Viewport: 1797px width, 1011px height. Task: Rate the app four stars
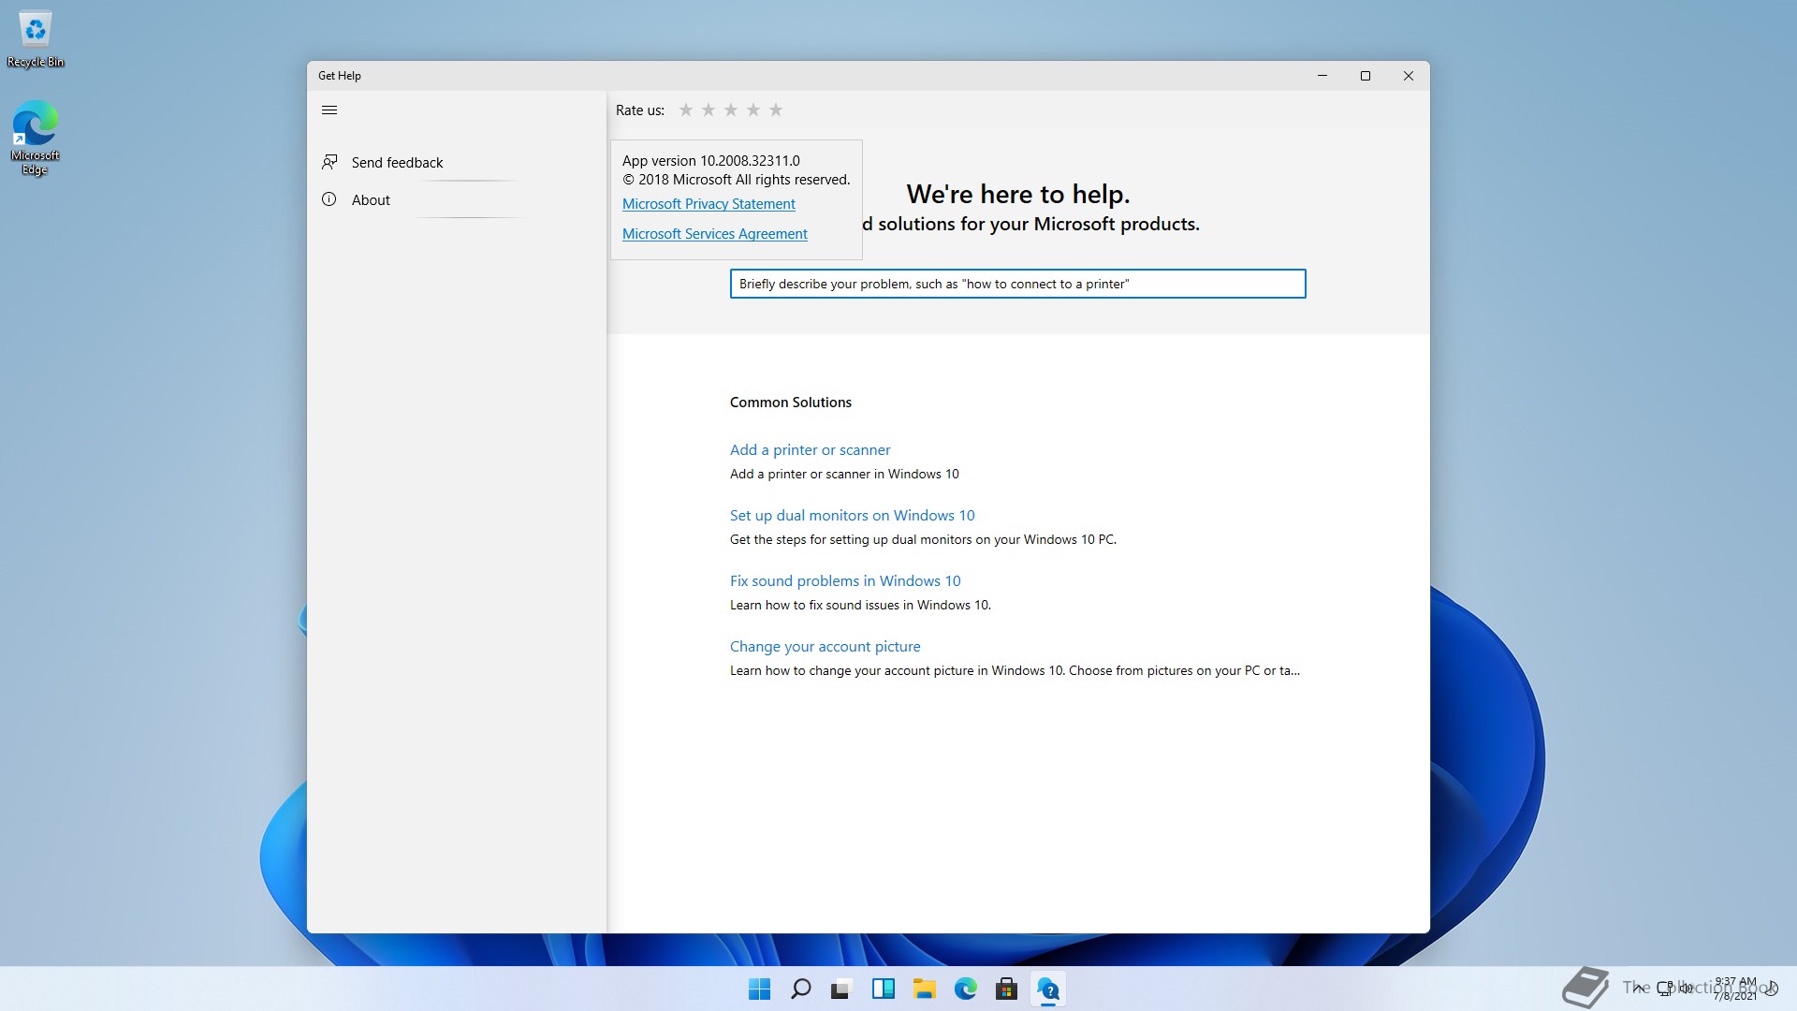pos(753,110)
